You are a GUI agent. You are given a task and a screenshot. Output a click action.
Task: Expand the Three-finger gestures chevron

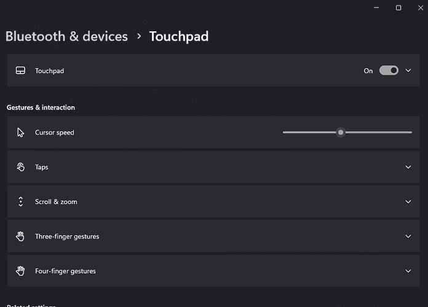(x=408, y=236)
